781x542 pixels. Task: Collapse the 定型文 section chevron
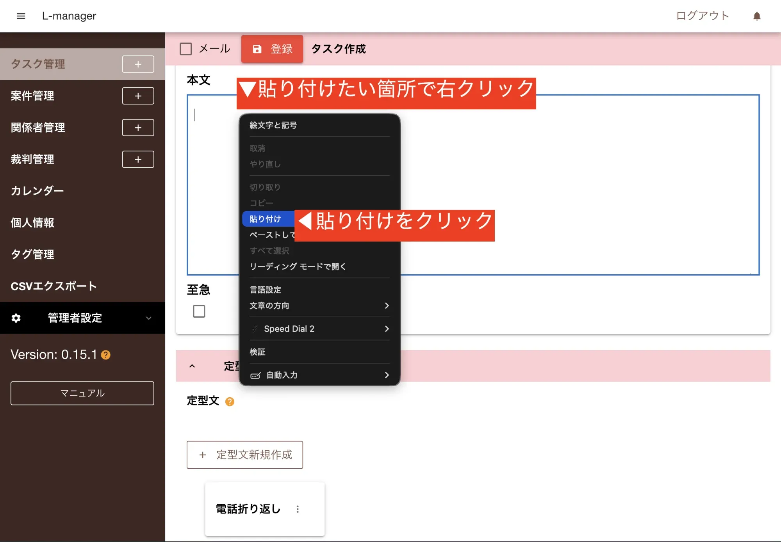point(192,366)
